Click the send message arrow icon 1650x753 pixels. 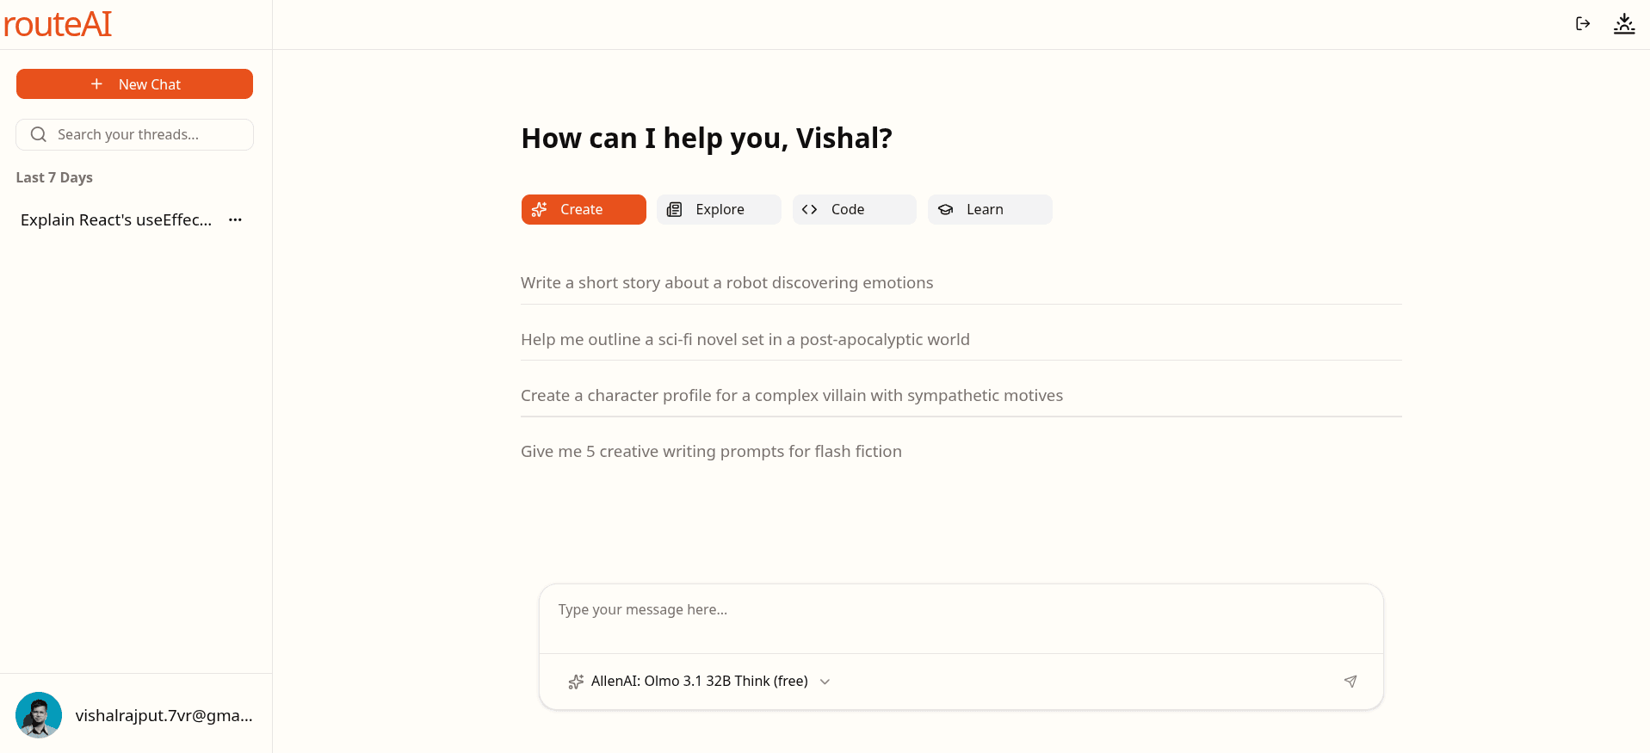tap(1350, 682)
